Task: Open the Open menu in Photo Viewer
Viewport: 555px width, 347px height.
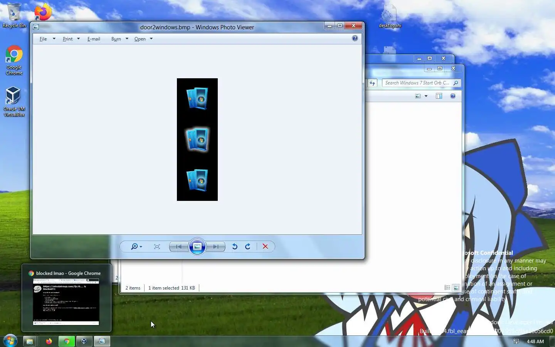Action: pos(140,39)
